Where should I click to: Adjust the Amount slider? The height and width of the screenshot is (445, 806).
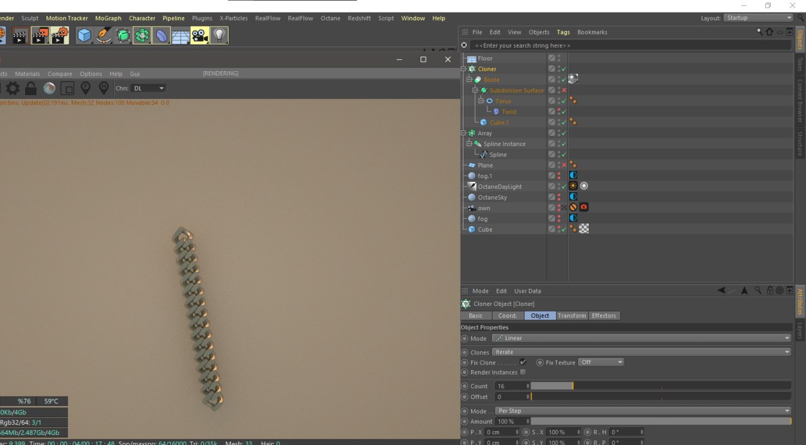coord(661,421)
